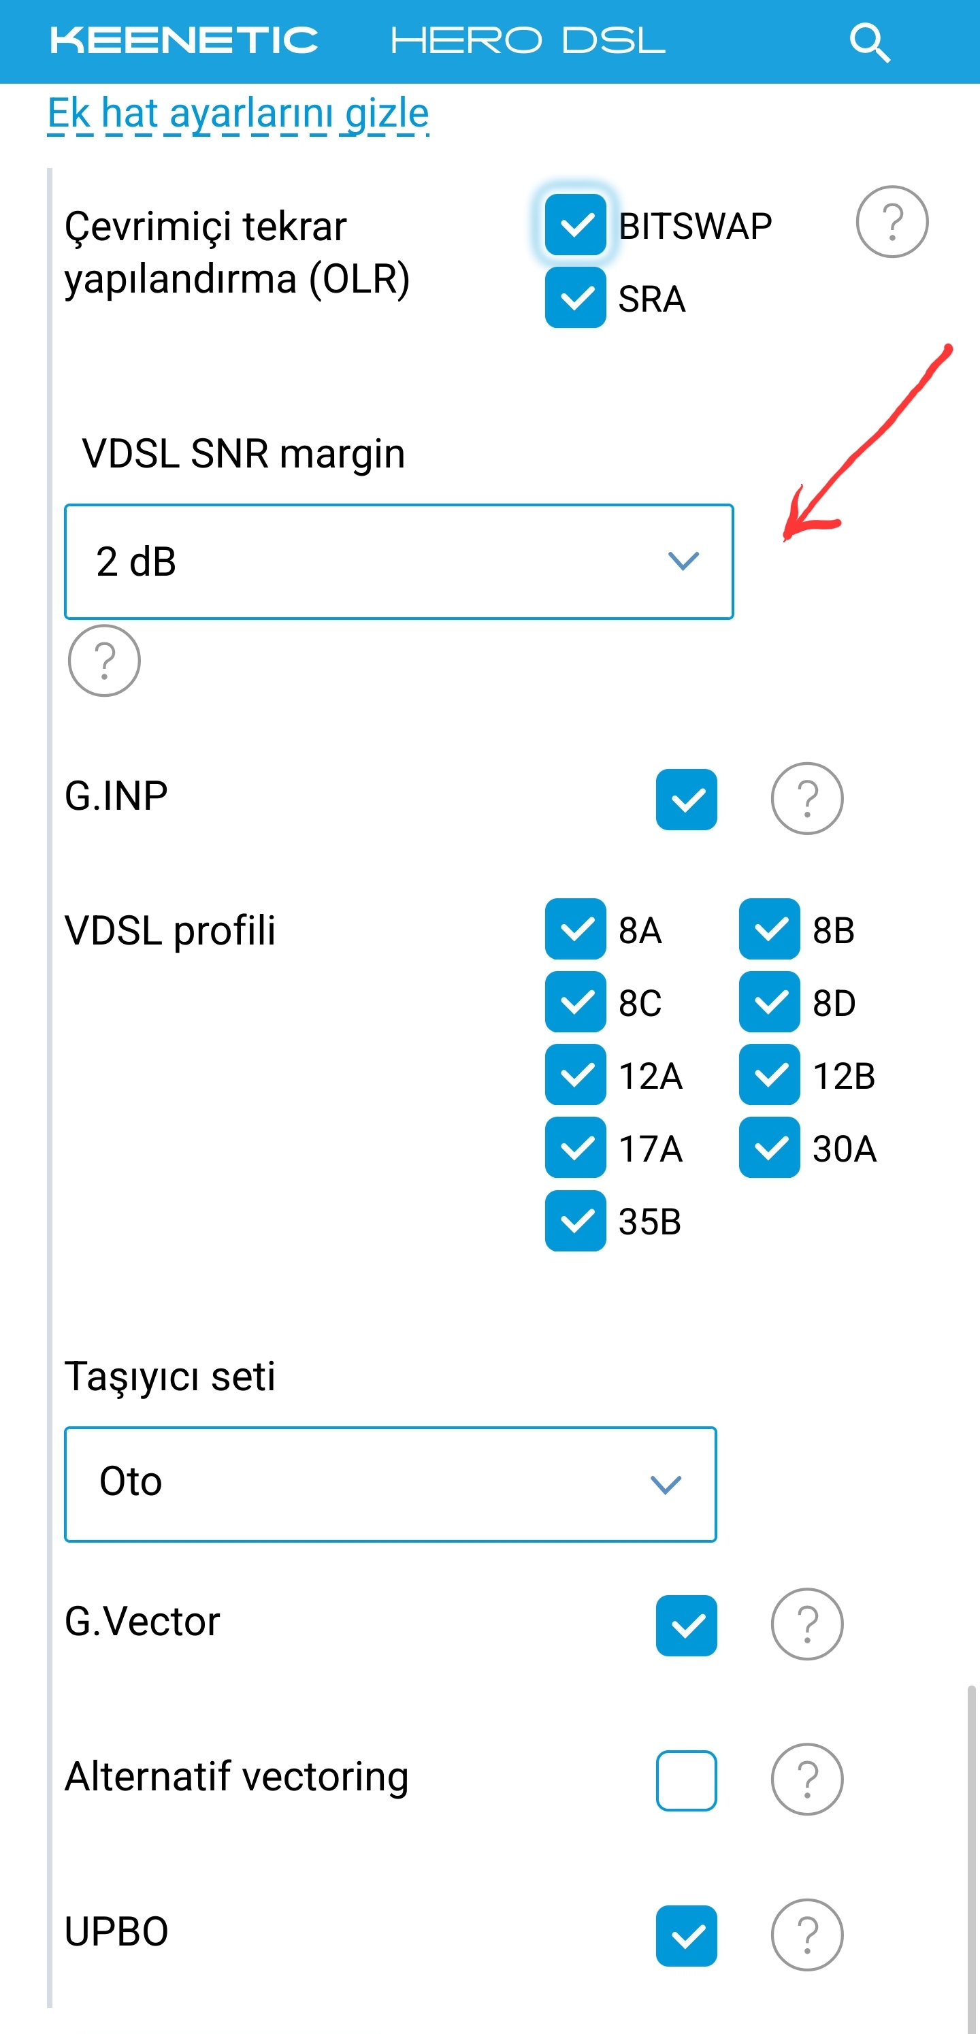Show help for OLR settings
This screenshot has height=2034, width=980.
[892, 222]
